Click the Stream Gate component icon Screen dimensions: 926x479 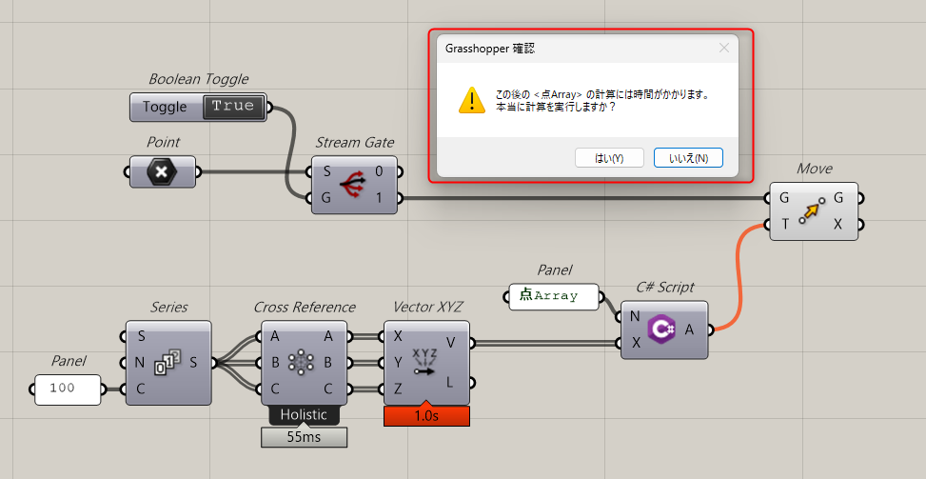pyautogui.click(x=354, y=185)
